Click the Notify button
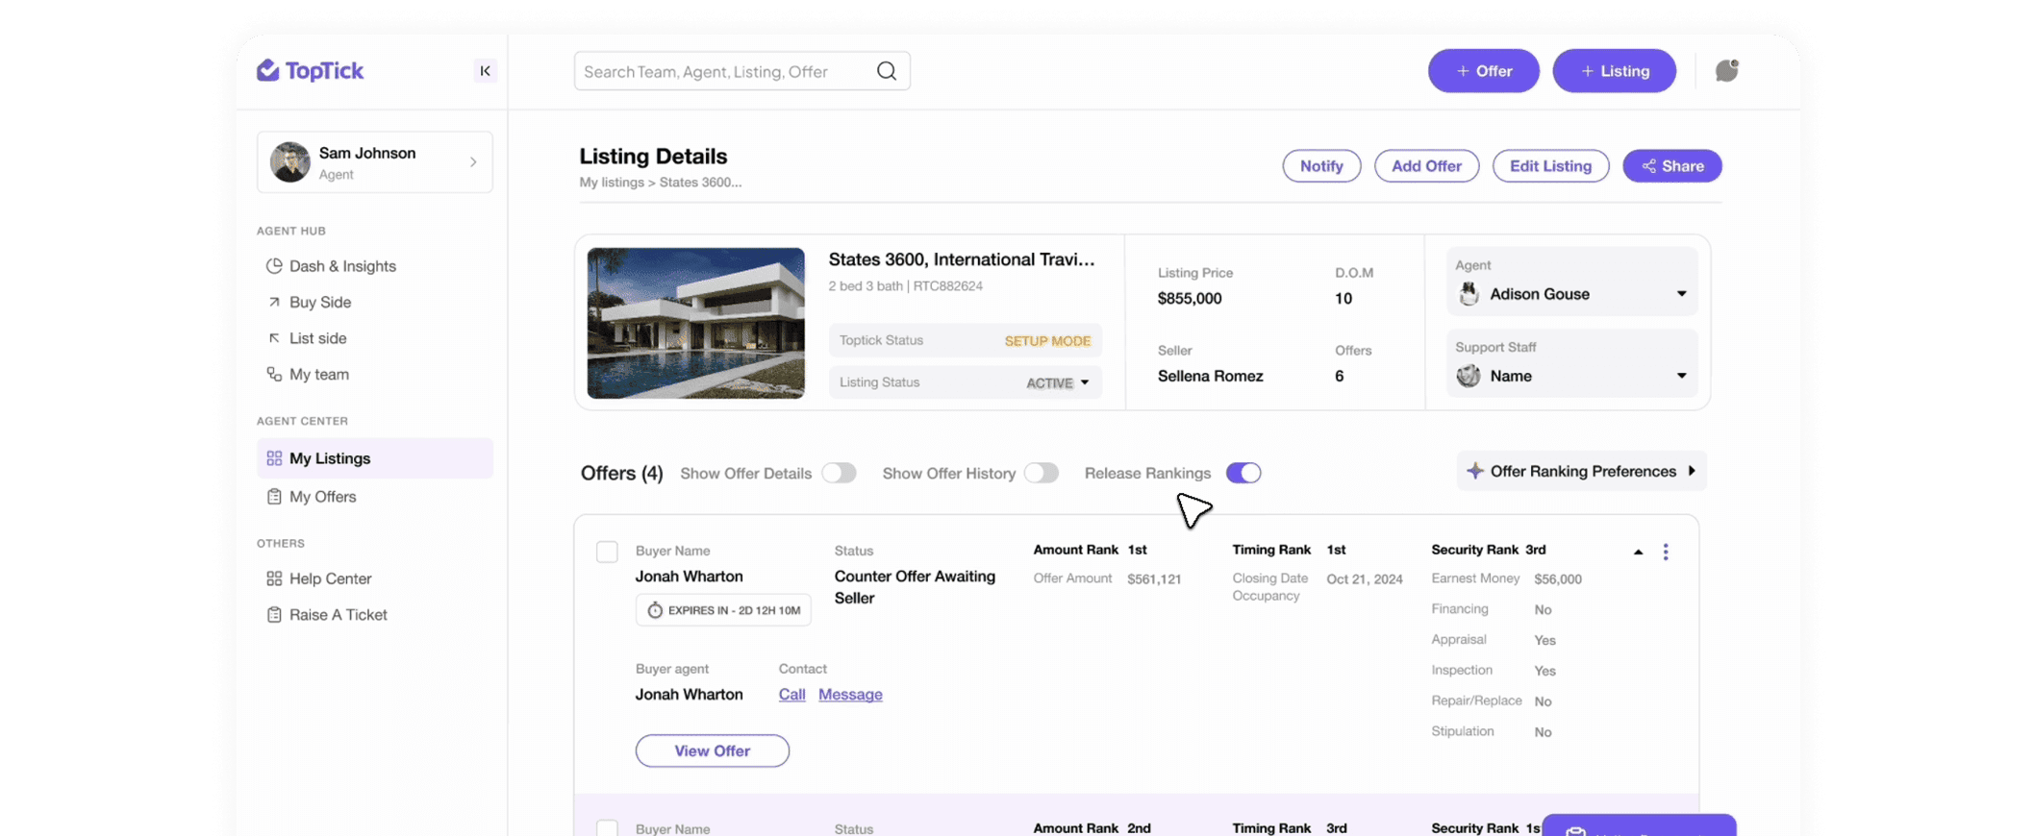 tap(1321, 166)
